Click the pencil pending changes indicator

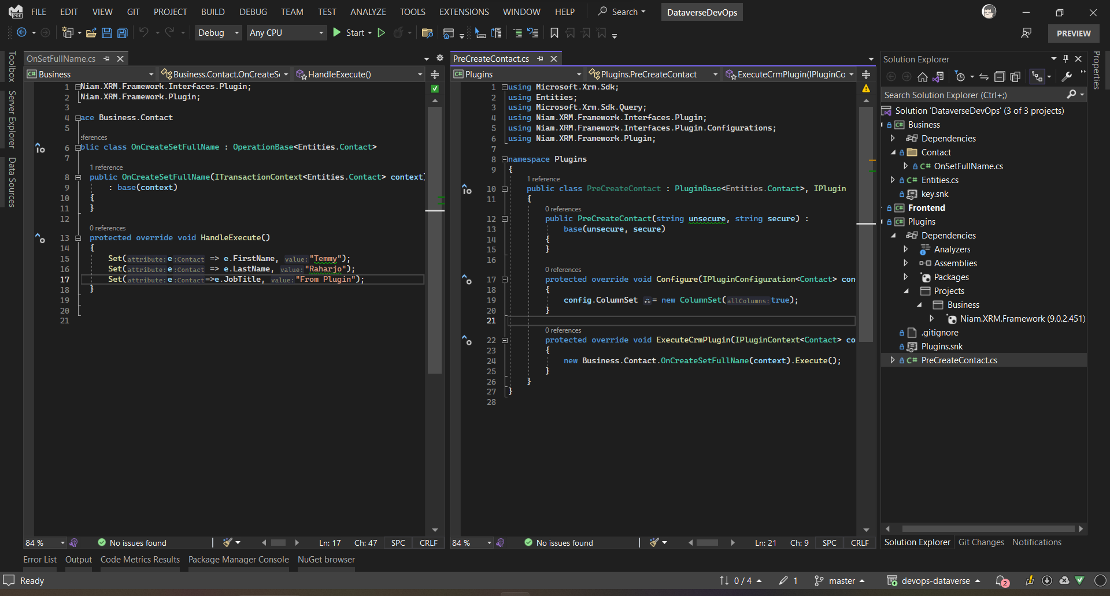pyautogui.click(x=788, y=581)
